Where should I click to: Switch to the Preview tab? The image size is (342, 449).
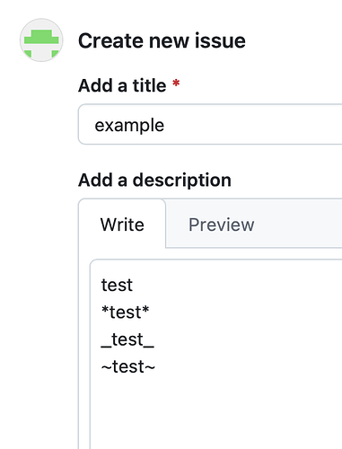coord(221,224)
